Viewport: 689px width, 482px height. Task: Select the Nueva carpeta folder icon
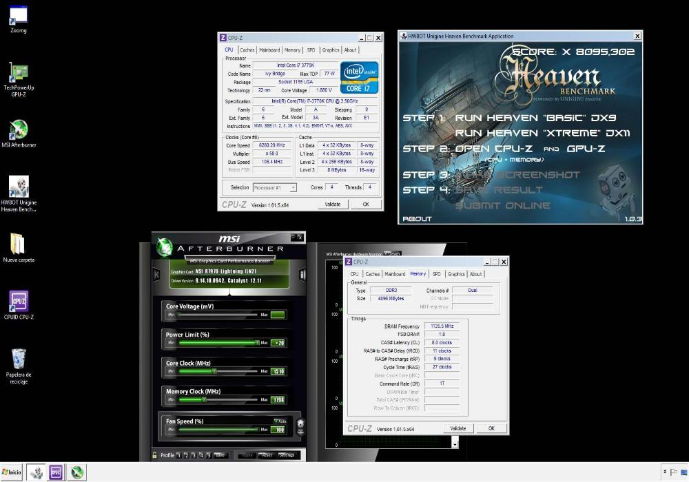(19, 248)
